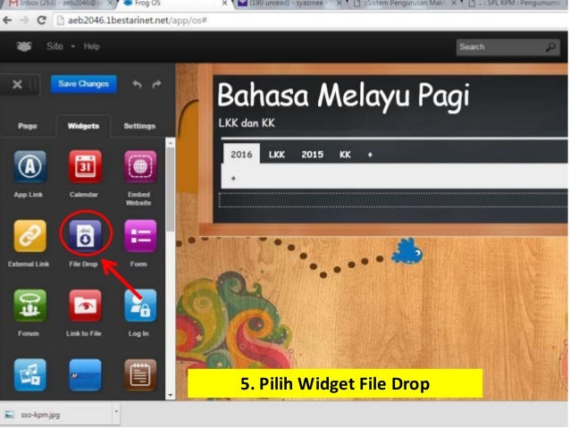The height and width of the screenshot is (428, 570).
Task: Click the LKK dan KK subtitle
Action: 247,123
